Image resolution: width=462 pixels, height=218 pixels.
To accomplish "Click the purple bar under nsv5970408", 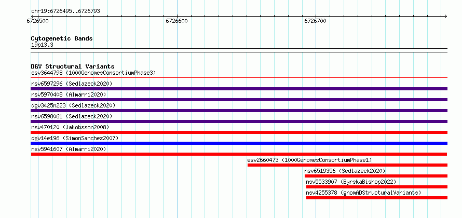I will tap(239, 100).
